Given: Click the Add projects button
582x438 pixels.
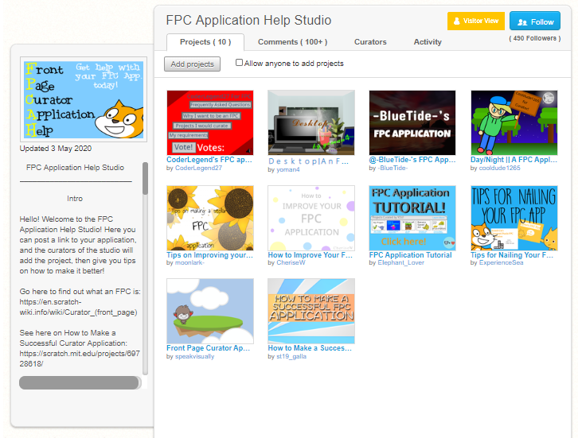Looking at the screenshot, I should click(192, 64).
